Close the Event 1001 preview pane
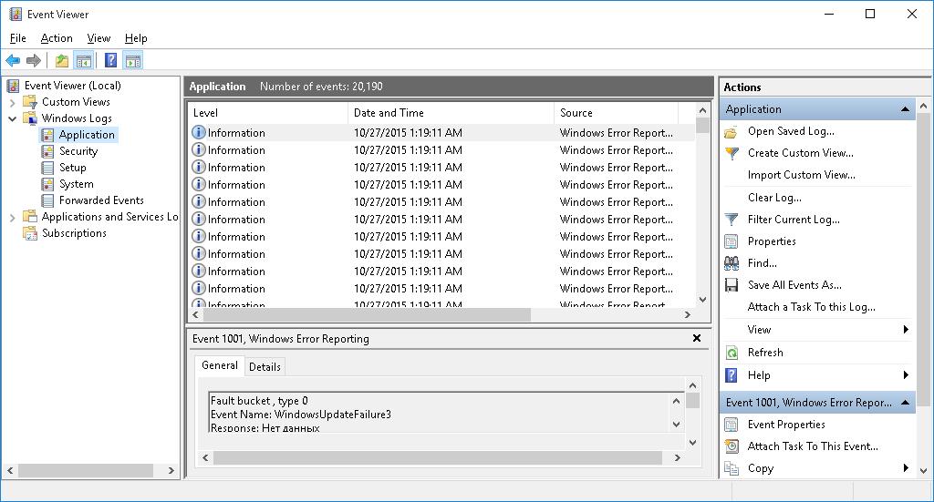 tap(697, 338)
